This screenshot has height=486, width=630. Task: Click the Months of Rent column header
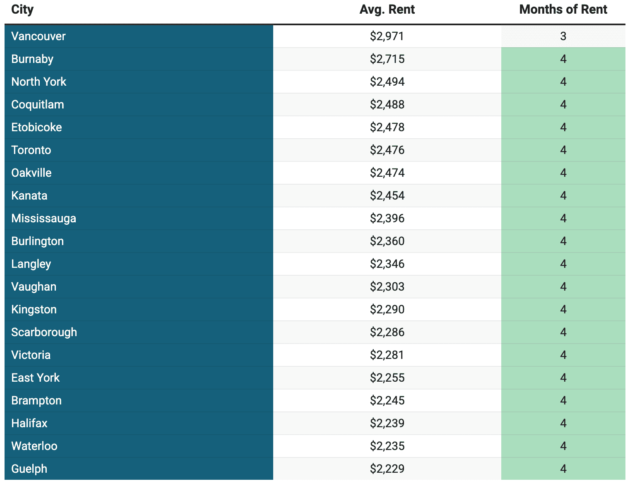tap(563, 10)
